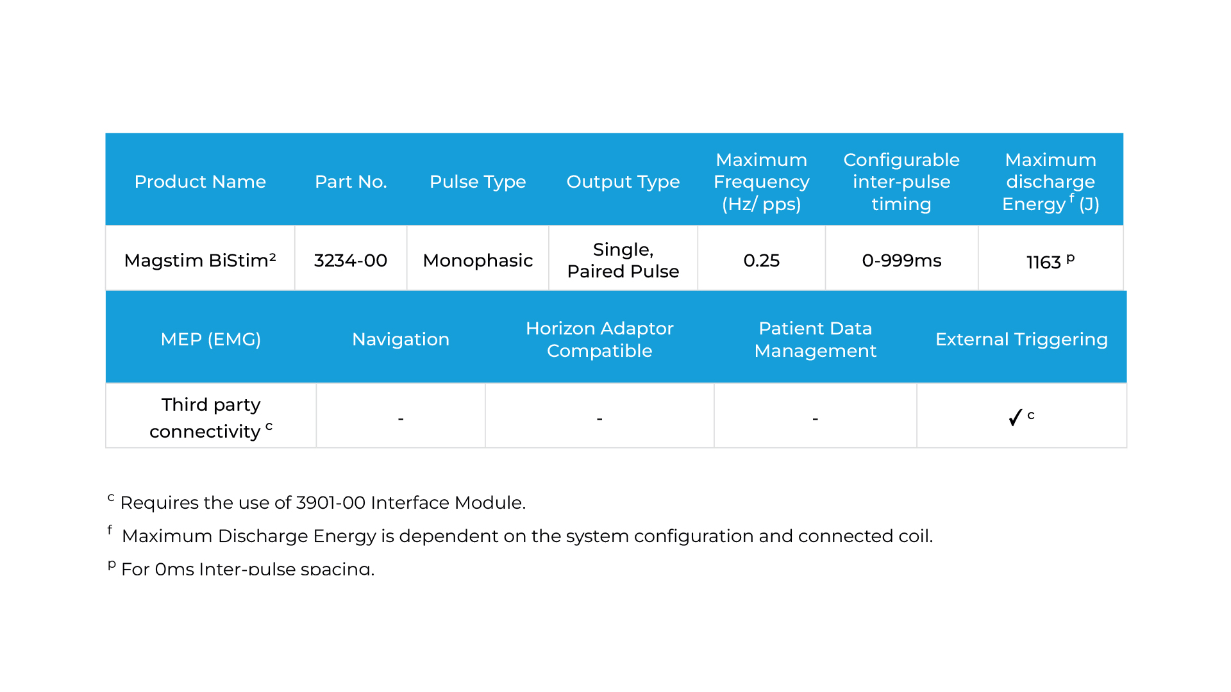Select the 1163 energy value

[x=1045, y=262]
